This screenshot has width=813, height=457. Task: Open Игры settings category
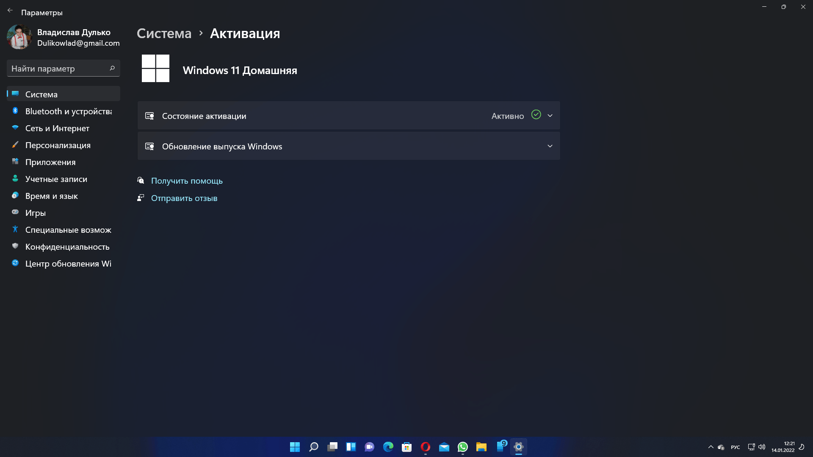(x=64, y=212)
